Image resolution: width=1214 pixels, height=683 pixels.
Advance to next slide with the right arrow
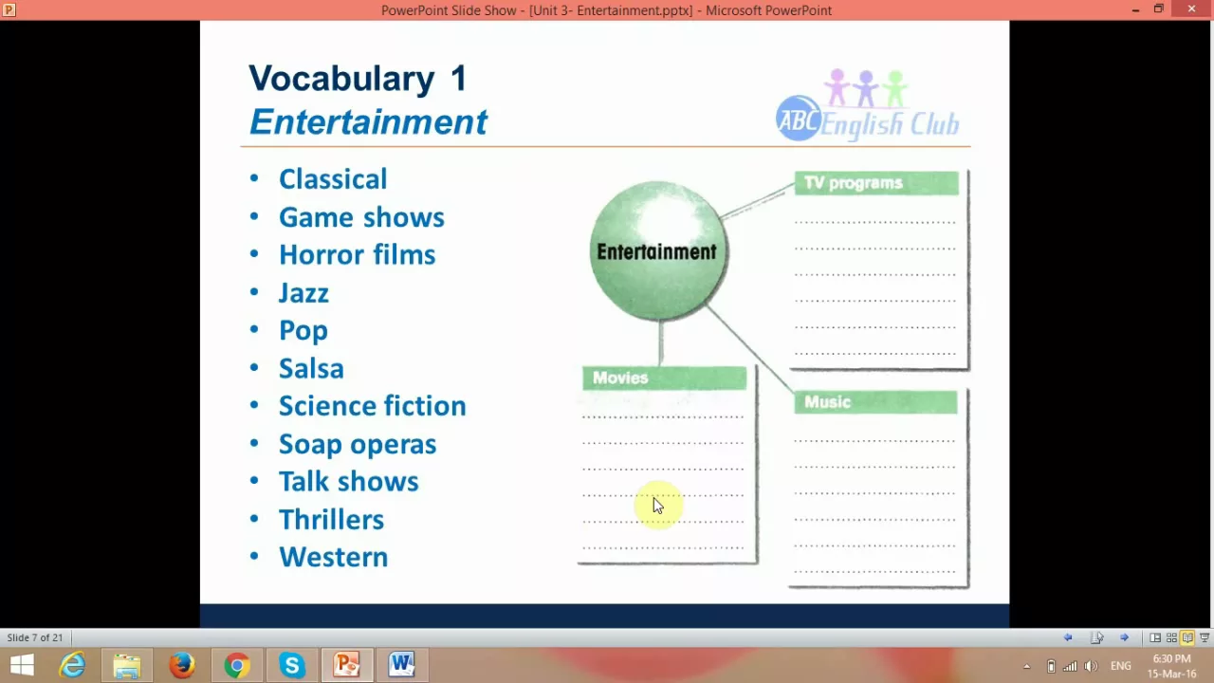1124,637
